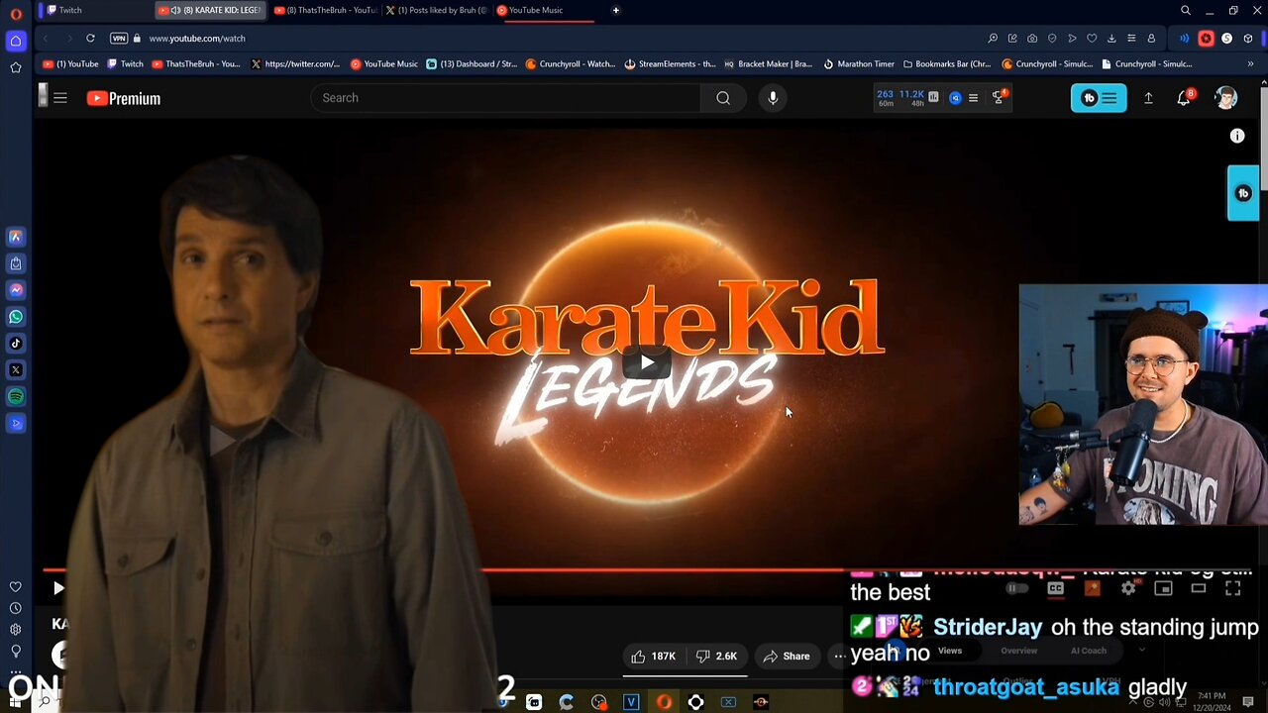
Task: Open YouTube account avatar menu
Action: point(1226,98)
